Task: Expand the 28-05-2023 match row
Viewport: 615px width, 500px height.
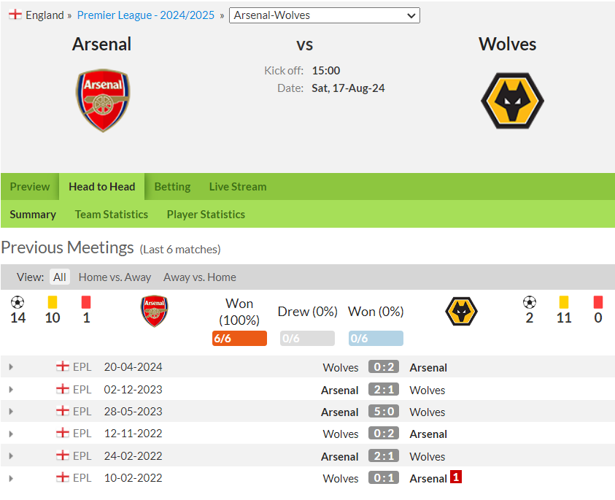Action: 11,411
